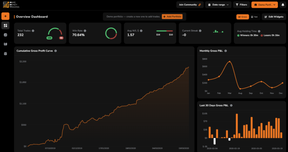This screenshot has height=152, width=288.
Task: Click the Dec data point on monthly chart
Action: coord(282,83)
